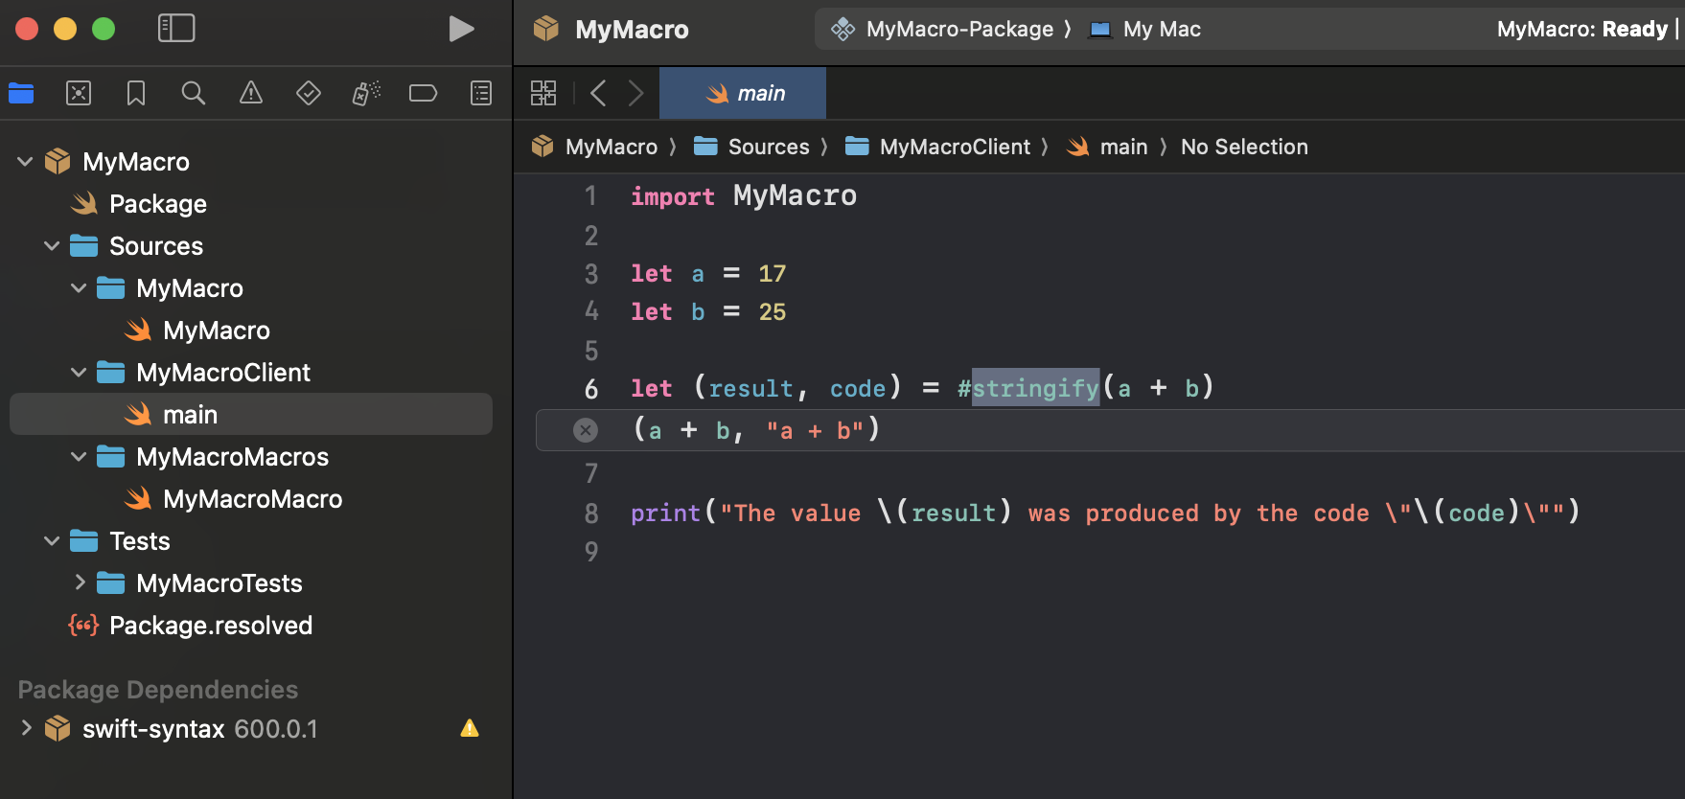Click line number 6 in the gutter

coord(591,389)
